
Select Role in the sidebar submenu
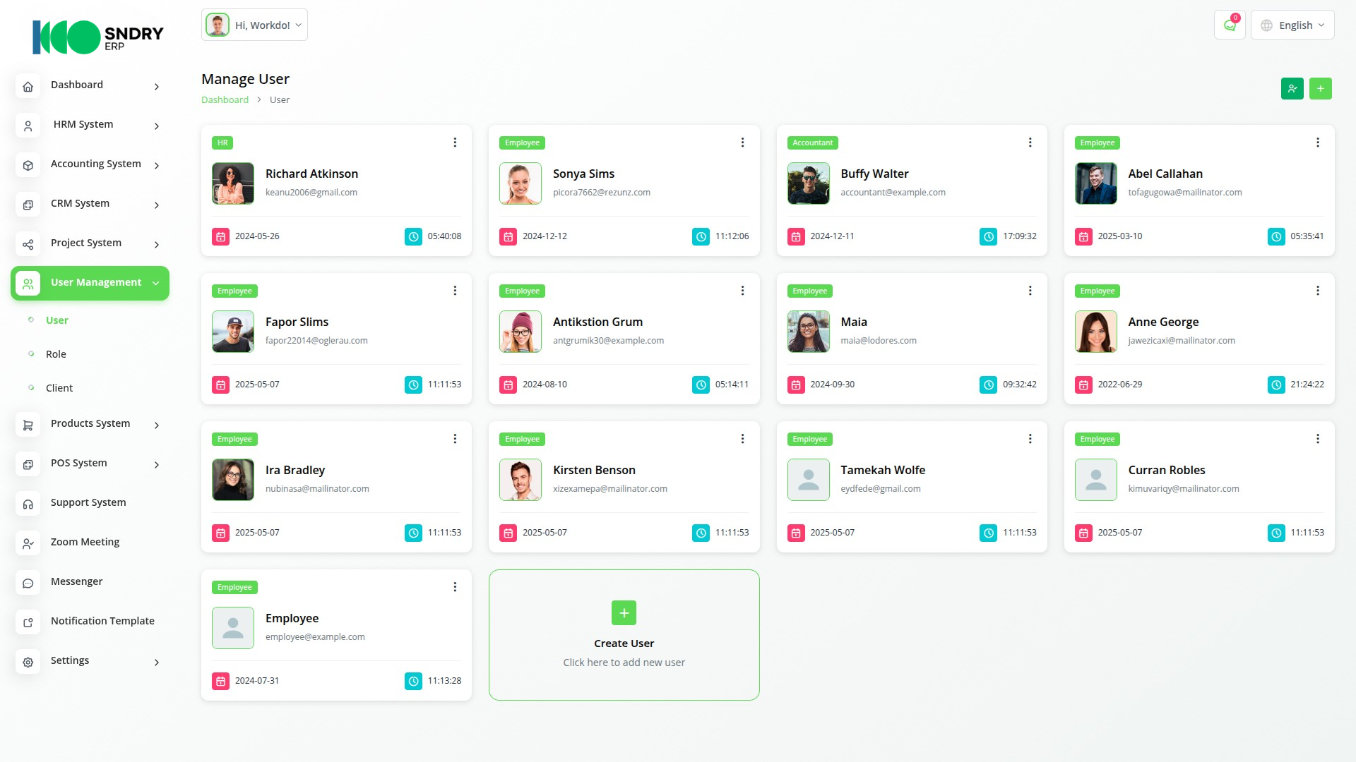point(56,354)
